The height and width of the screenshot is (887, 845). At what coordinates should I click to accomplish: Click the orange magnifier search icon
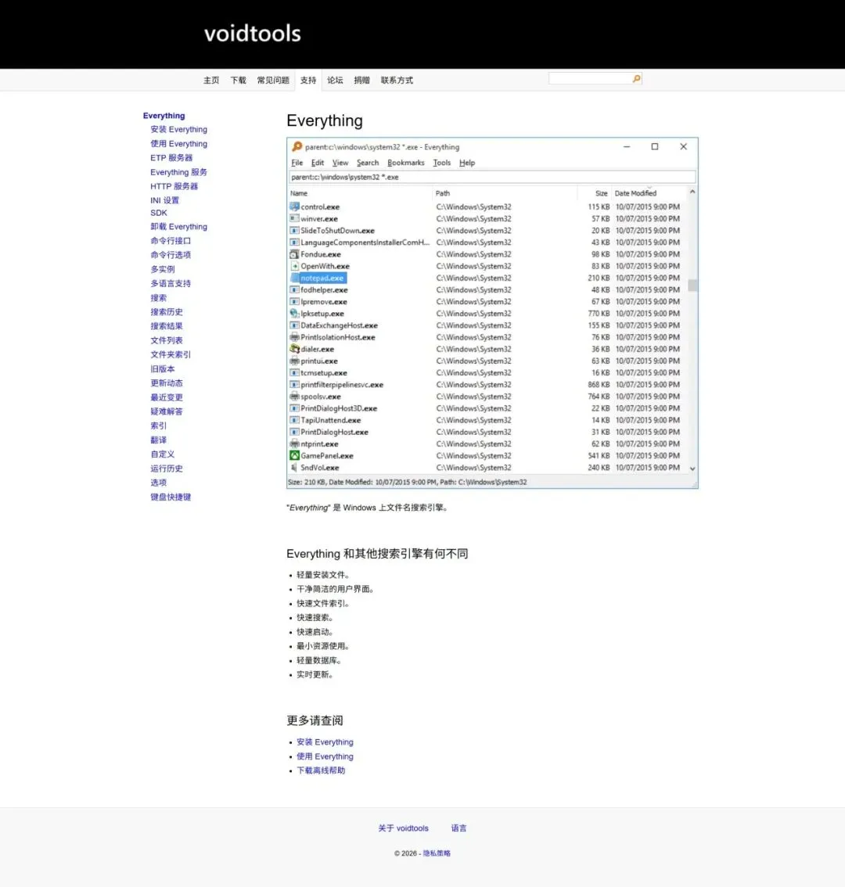[x=636, y=79]
